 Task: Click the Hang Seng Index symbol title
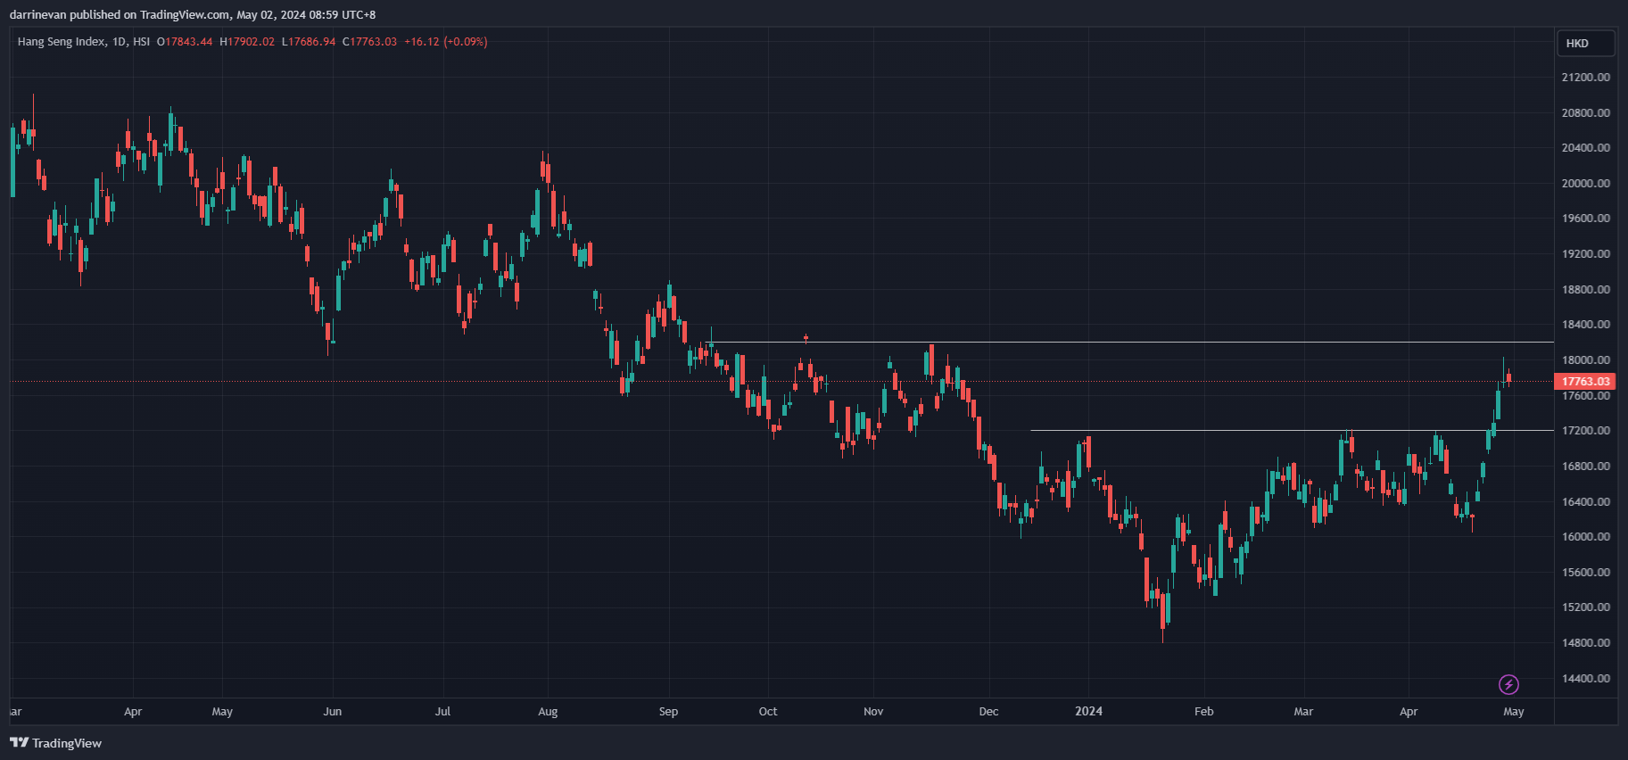pyautogui.click(x=84, y=42)
